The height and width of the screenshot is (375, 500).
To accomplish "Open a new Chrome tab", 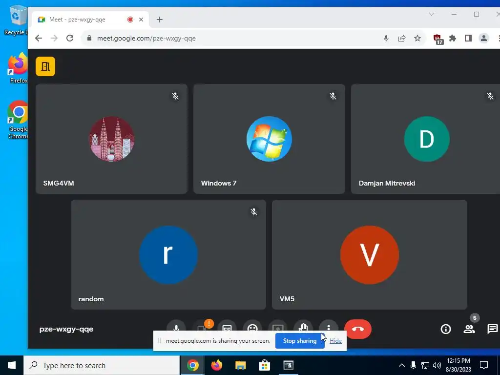I will 160,20.
